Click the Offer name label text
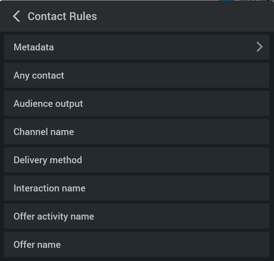 37,245
